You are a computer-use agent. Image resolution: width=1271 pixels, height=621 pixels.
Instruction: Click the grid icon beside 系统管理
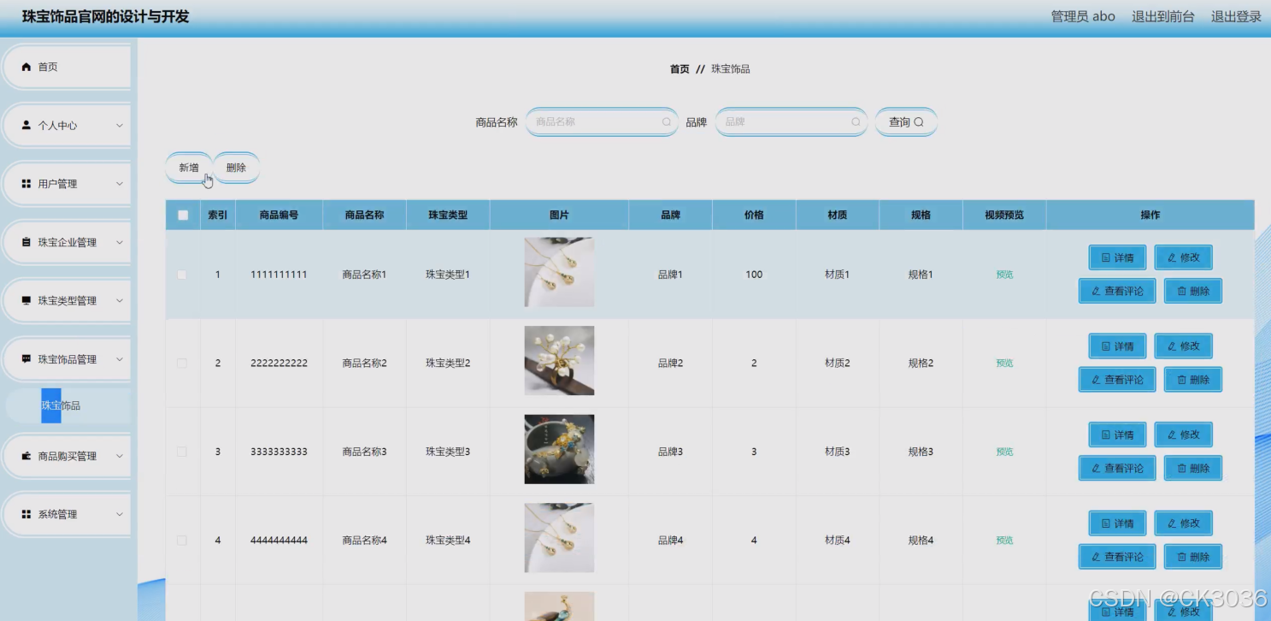click(x=26, y=514)
